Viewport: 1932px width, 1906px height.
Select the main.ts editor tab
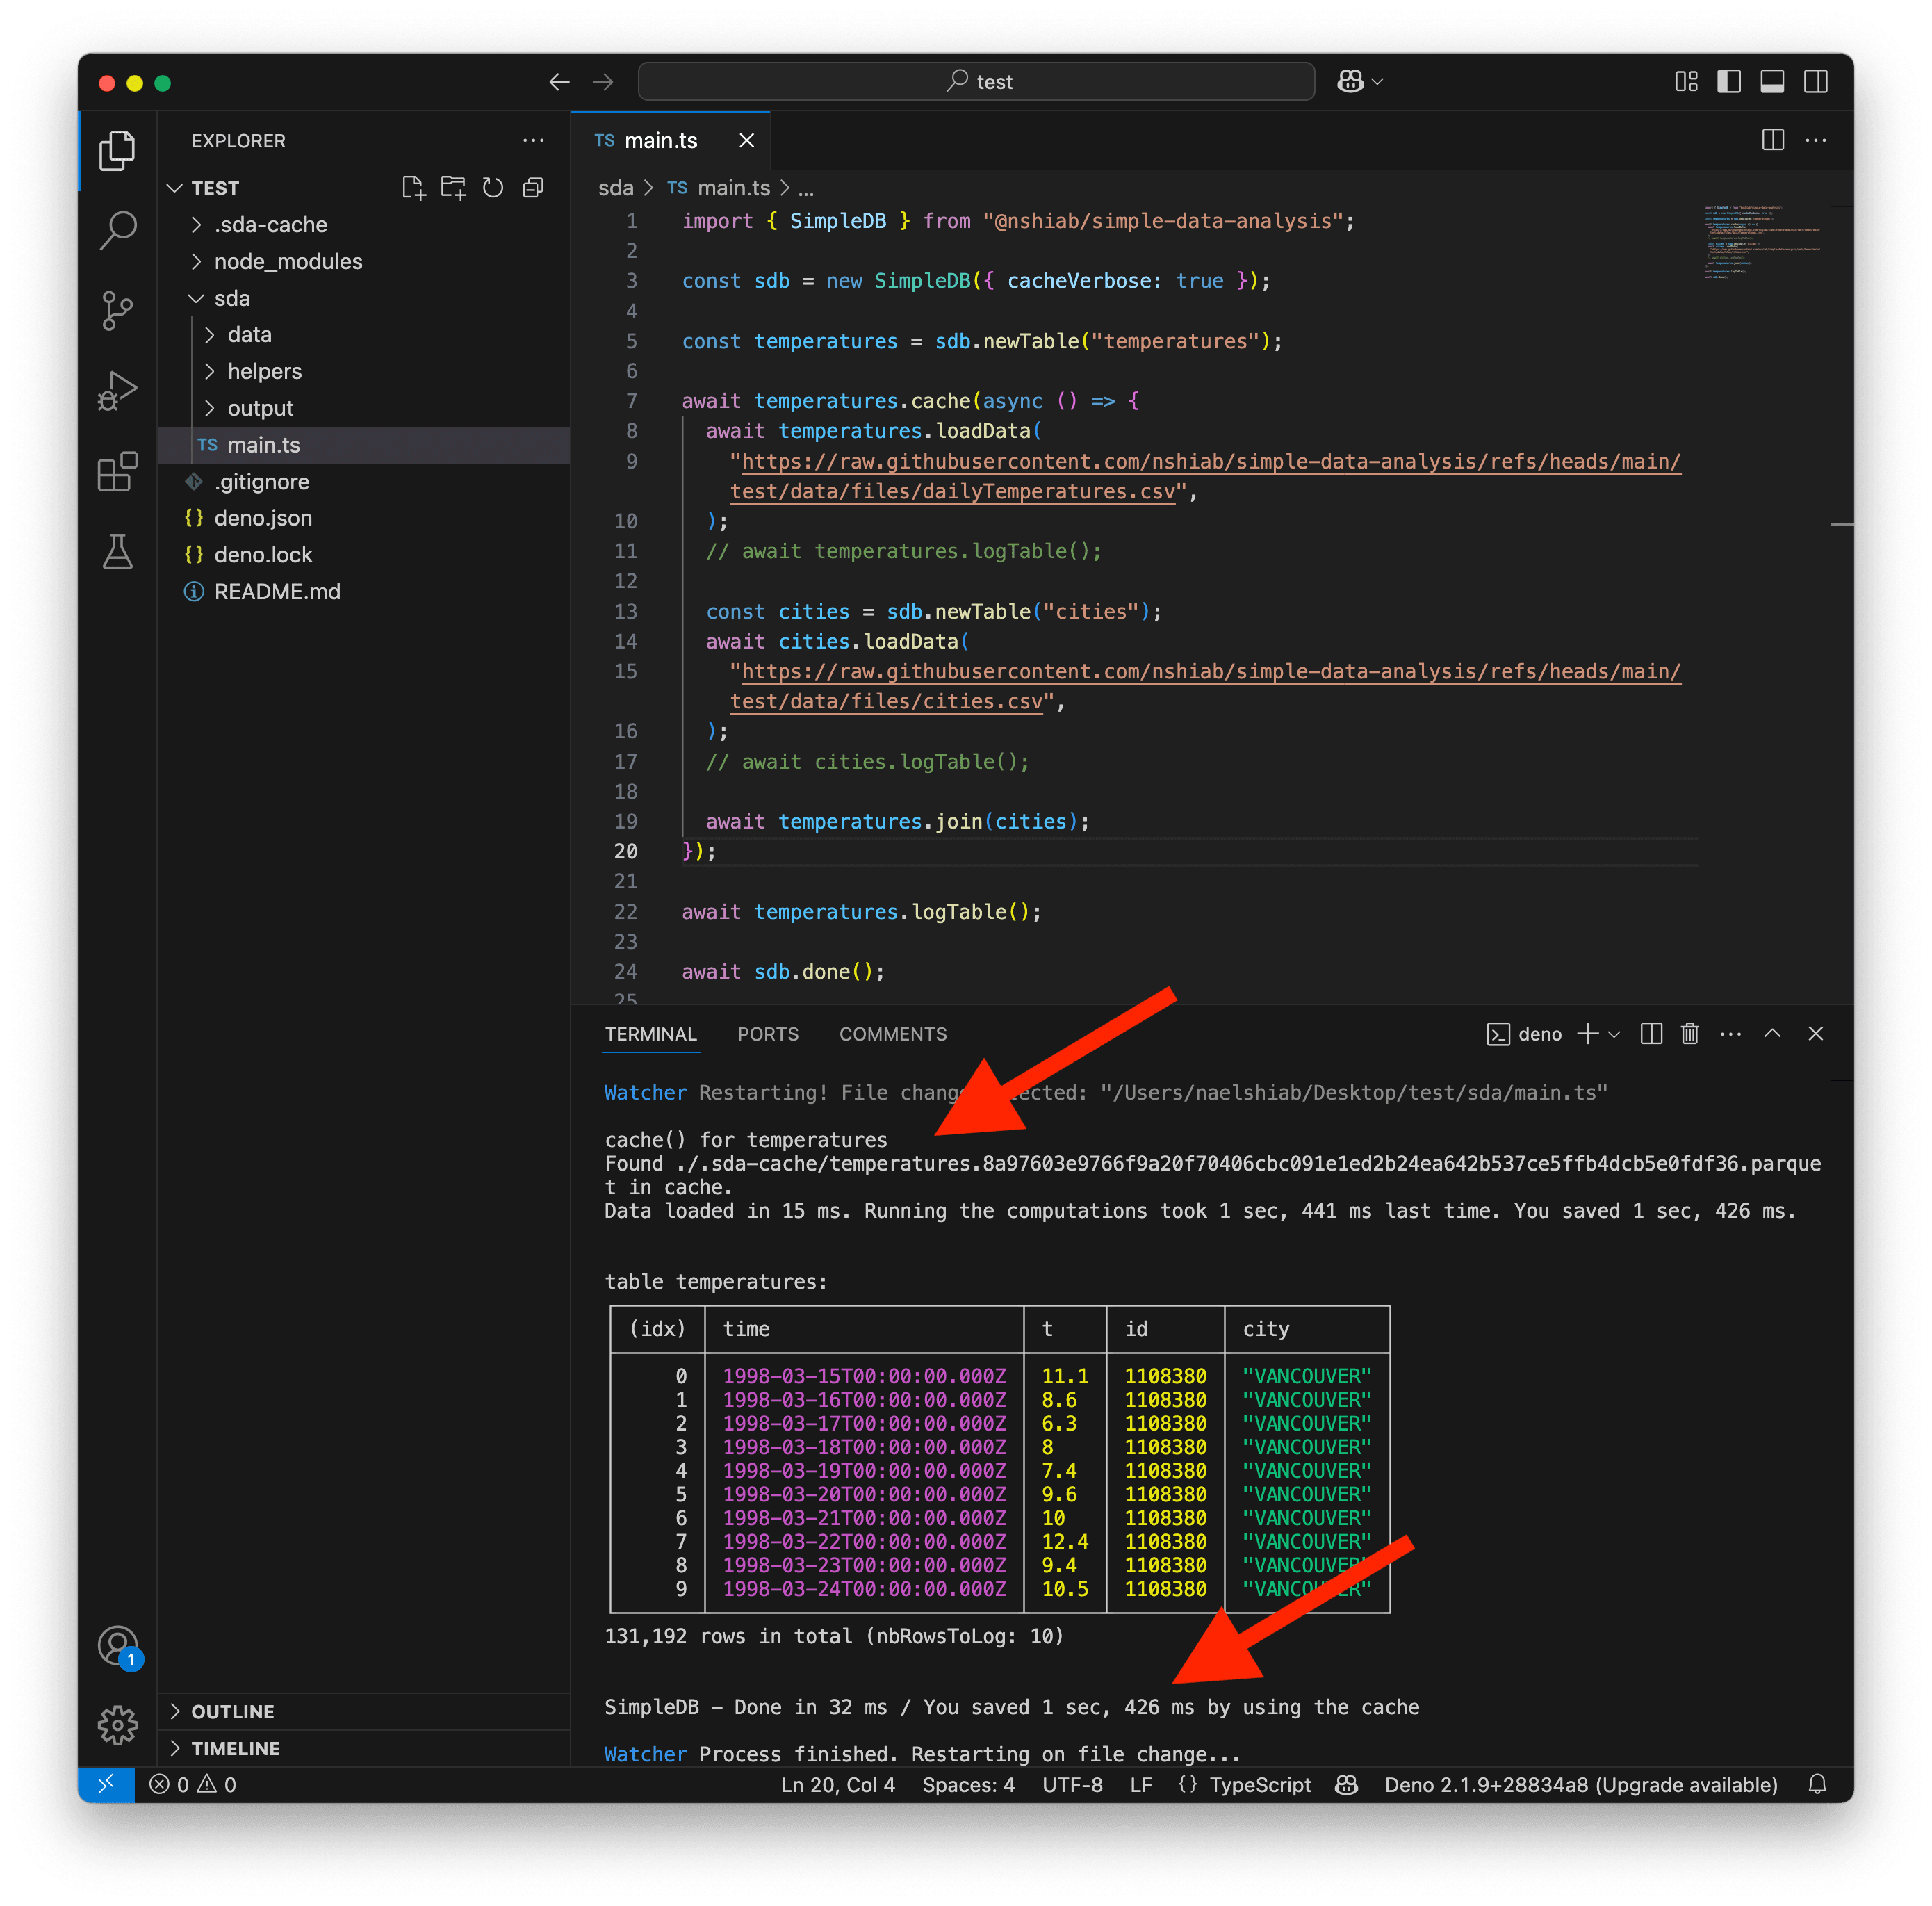pos(660,141)
